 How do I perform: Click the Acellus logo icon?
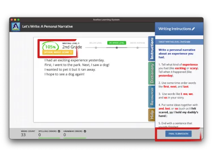tap(16, 27)
